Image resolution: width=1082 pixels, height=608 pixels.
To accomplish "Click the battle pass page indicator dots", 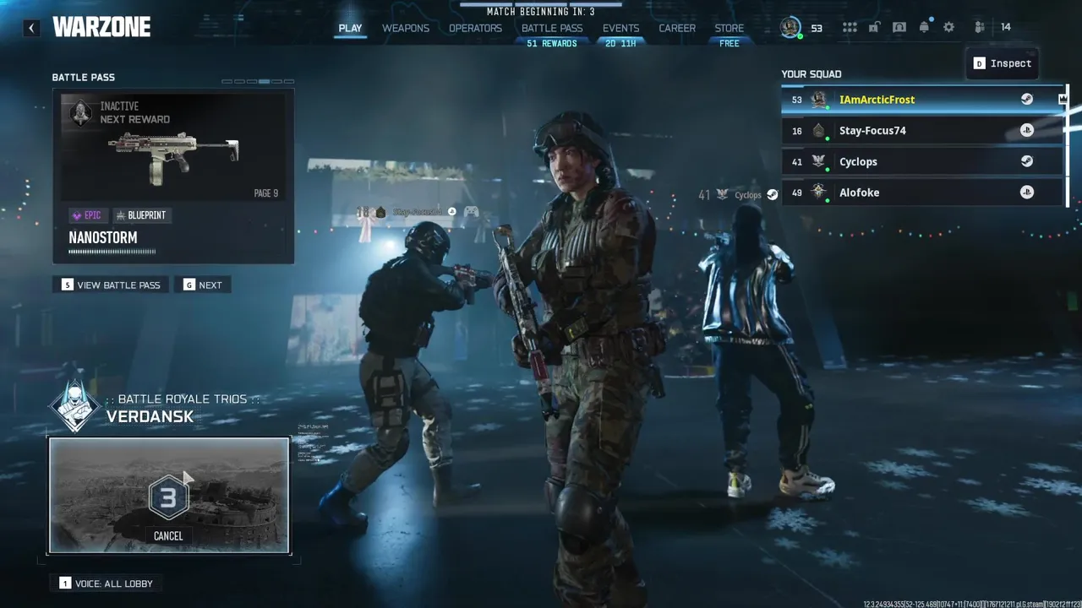I will [x=258, y=81].
